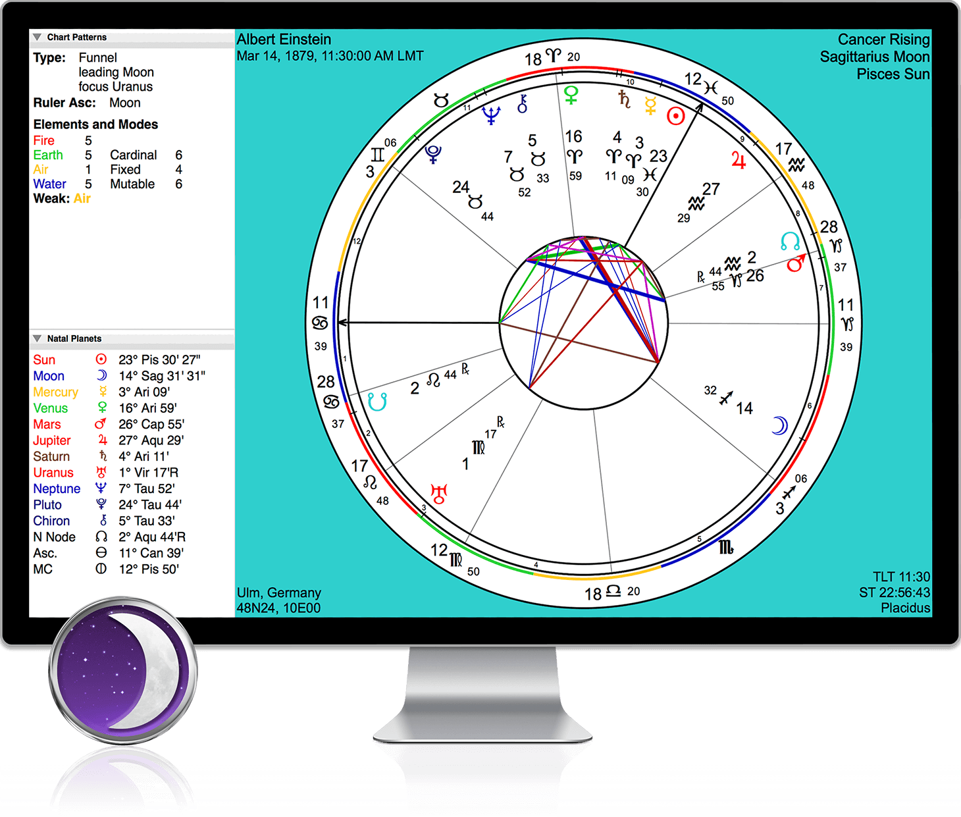This screenshot has height=817, width=961.
Task: Select the blue Neptune trident glyph in the chart
Action: [491, 115]
